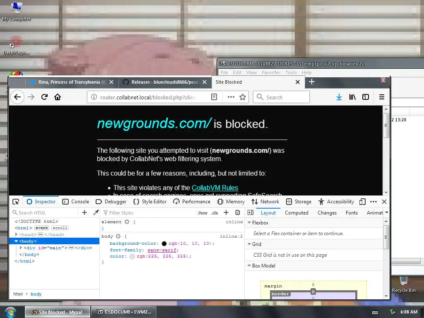Go back to the previous page
This screenshot has height=318, width=424.
click(x=17, y=97)
